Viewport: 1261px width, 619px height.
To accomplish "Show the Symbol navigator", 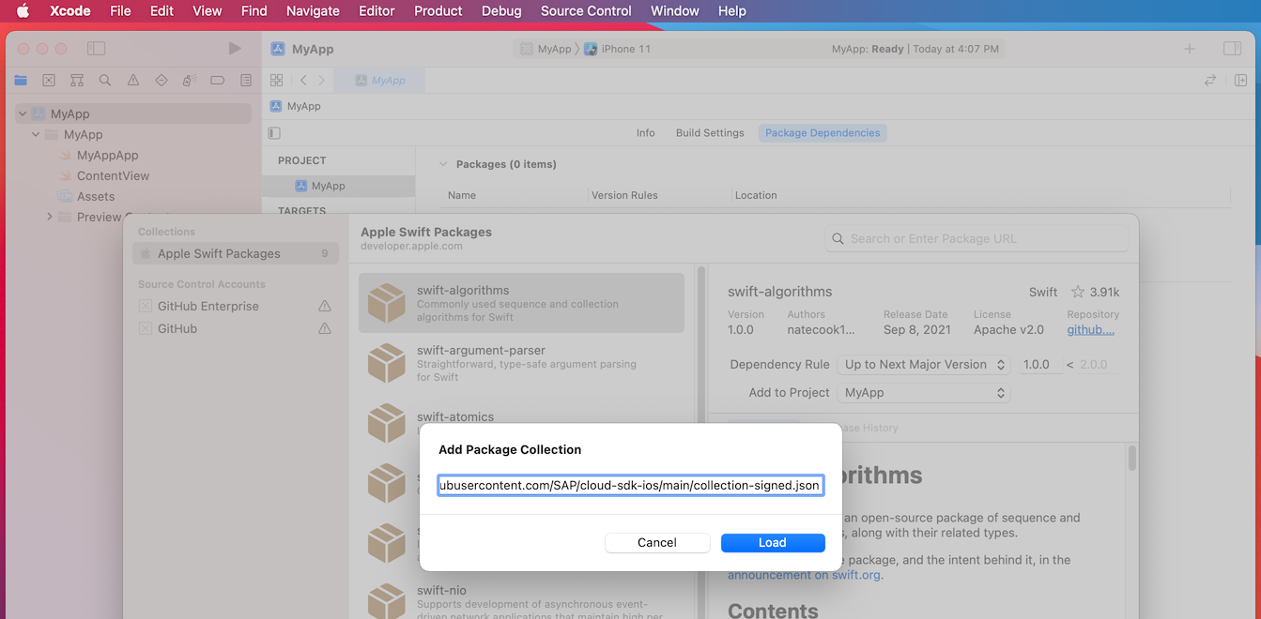I will [x=77, y=81].
